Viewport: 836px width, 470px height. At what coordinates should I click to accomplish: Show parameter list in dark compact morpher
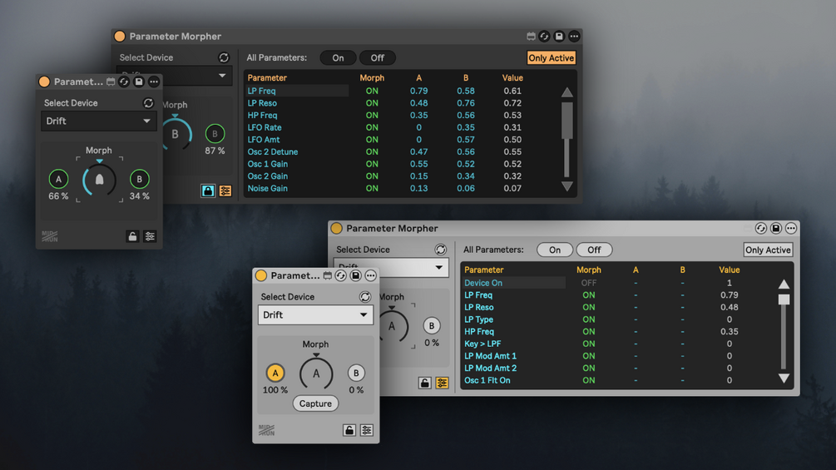coord(150,236)
